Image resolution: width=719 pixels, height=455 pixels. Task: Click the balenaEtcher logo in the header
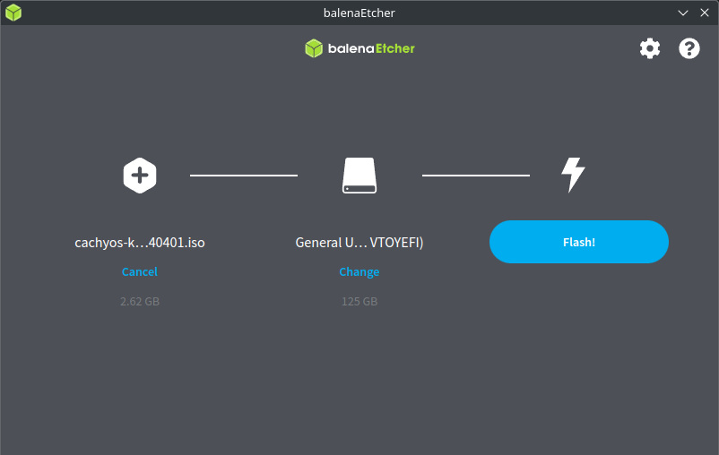[x=359, y=48]
